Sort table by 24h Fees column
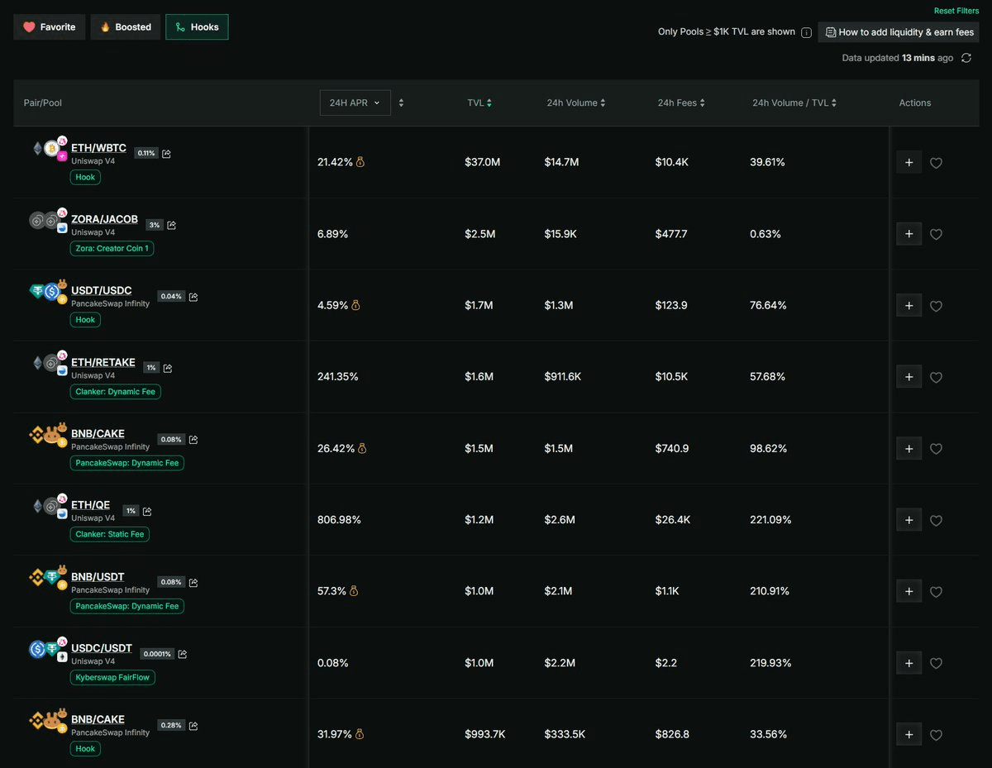992x768 pixels. point(682,103)
